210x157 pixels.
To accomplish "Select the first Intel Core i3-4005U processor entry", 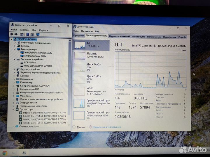I will coord(44,113).
